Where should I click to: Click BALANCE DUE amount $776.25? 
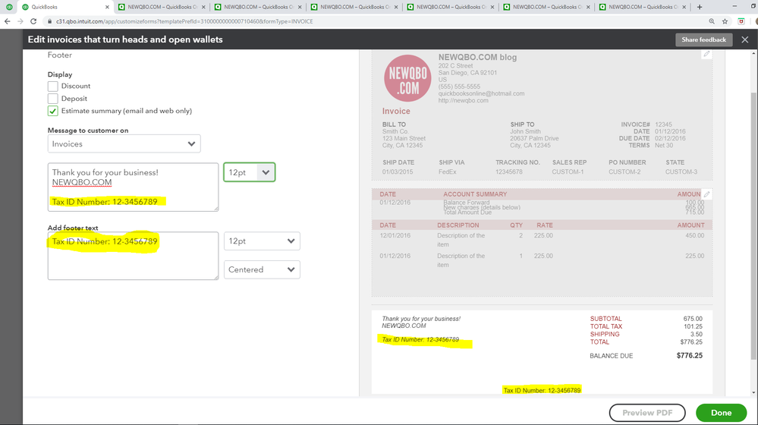(690, 355)
